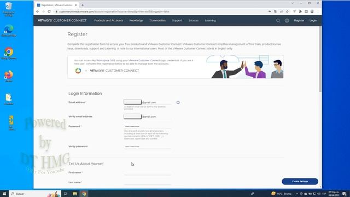
Task: Click the Login link in header
Action: [x=313, y=20]
